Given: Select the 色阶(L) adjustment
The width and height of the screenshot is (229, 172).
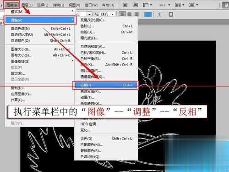Looking at the screenshot, I should click(106, 26).
